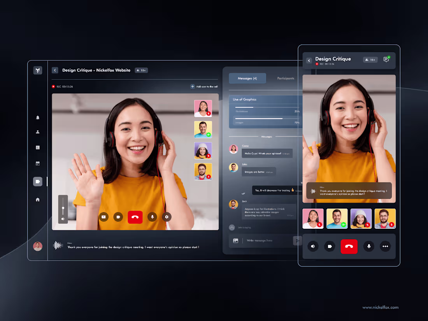
Task: Open notifications via the sidebar bell icon
Action: (x=37, y=117)
